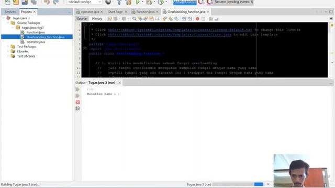Viewport: 335px width, 188px height.
Task: Click the Stop red icon in Output
Action: point(77,102)
